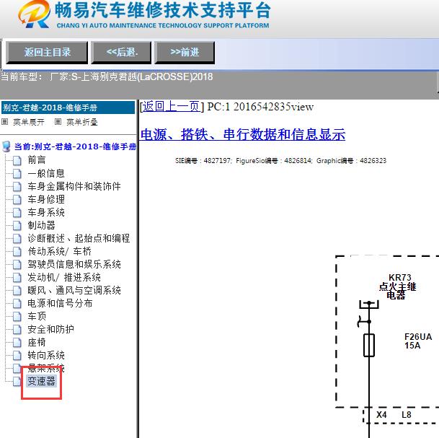Image resolution: width=439 pixels, height=438 pixels.
Task: Open the 座椅 section
Action: pyautogui.click(x=36, y=343)
